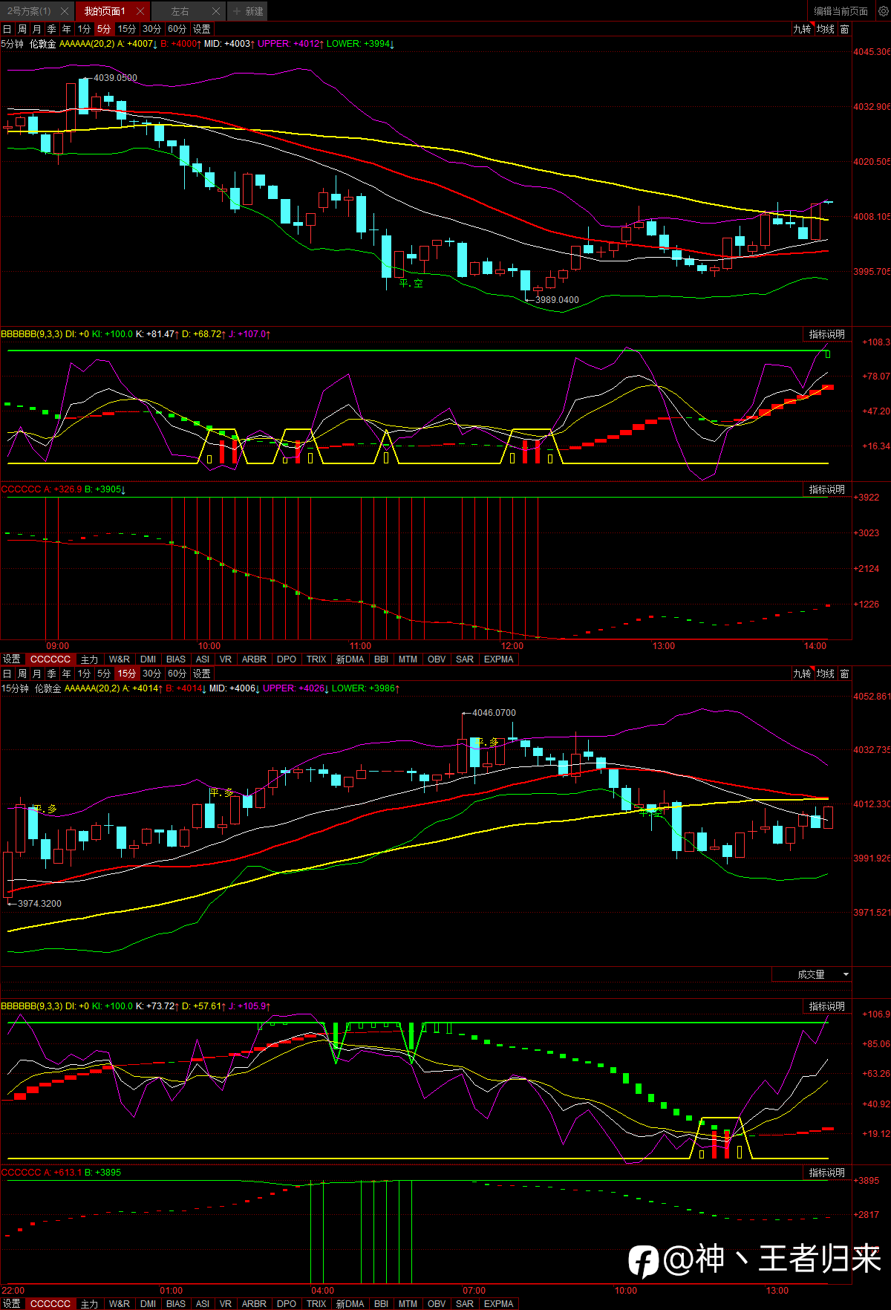
Task: Open 指标说明 for BBBBBB in 5分钟 chart
Action: click(827, 334)
